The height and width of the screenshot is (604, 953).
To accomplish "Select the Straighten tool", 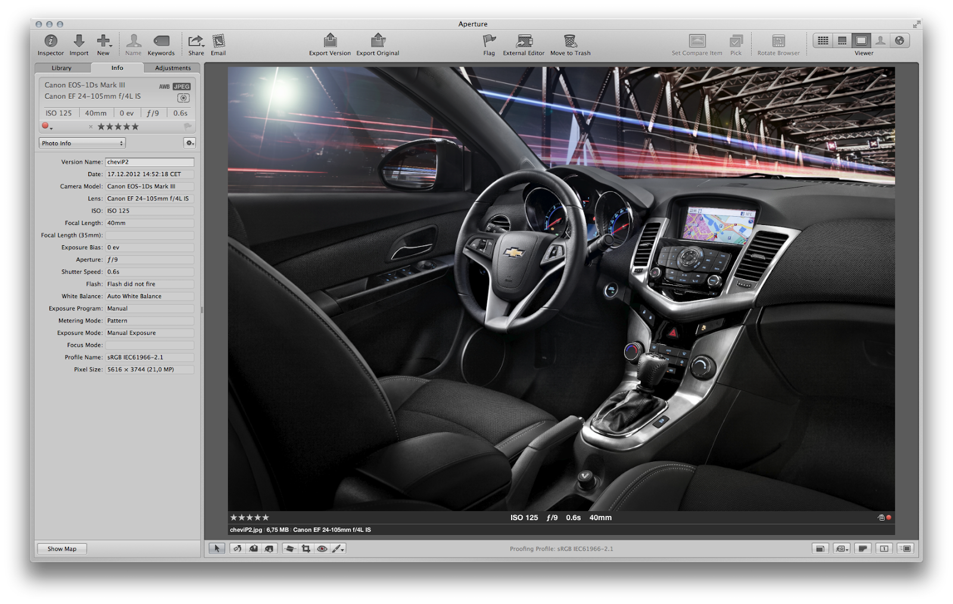I will (290, 549).
